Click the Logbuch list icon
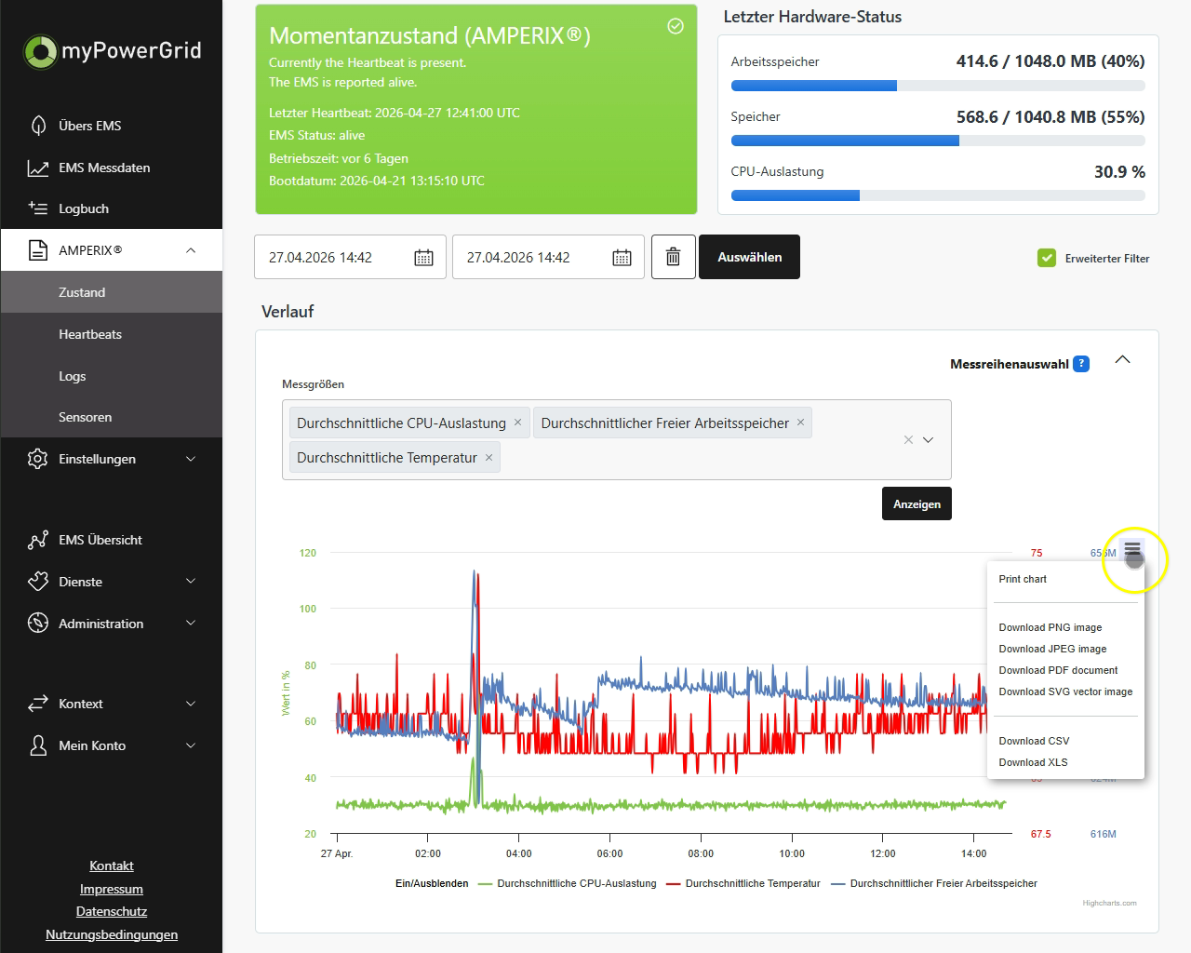This screenshot has height=953, width=1191. point(38,208)
